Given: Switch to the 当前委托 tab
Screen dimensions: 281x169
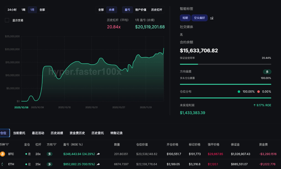Looking at the screenshot, I should click(19, 133).
